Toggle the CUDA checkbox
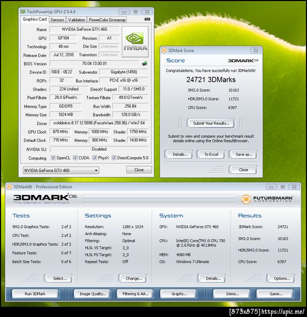This screenshot has width=307, height=317. coord(75,158)
